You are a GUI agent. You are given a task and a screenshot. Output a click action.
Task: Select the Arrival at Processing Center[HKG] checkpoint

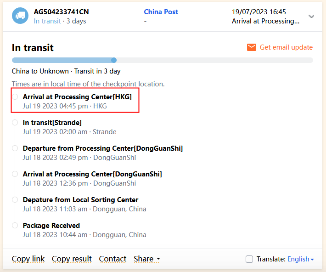(77, 97)
